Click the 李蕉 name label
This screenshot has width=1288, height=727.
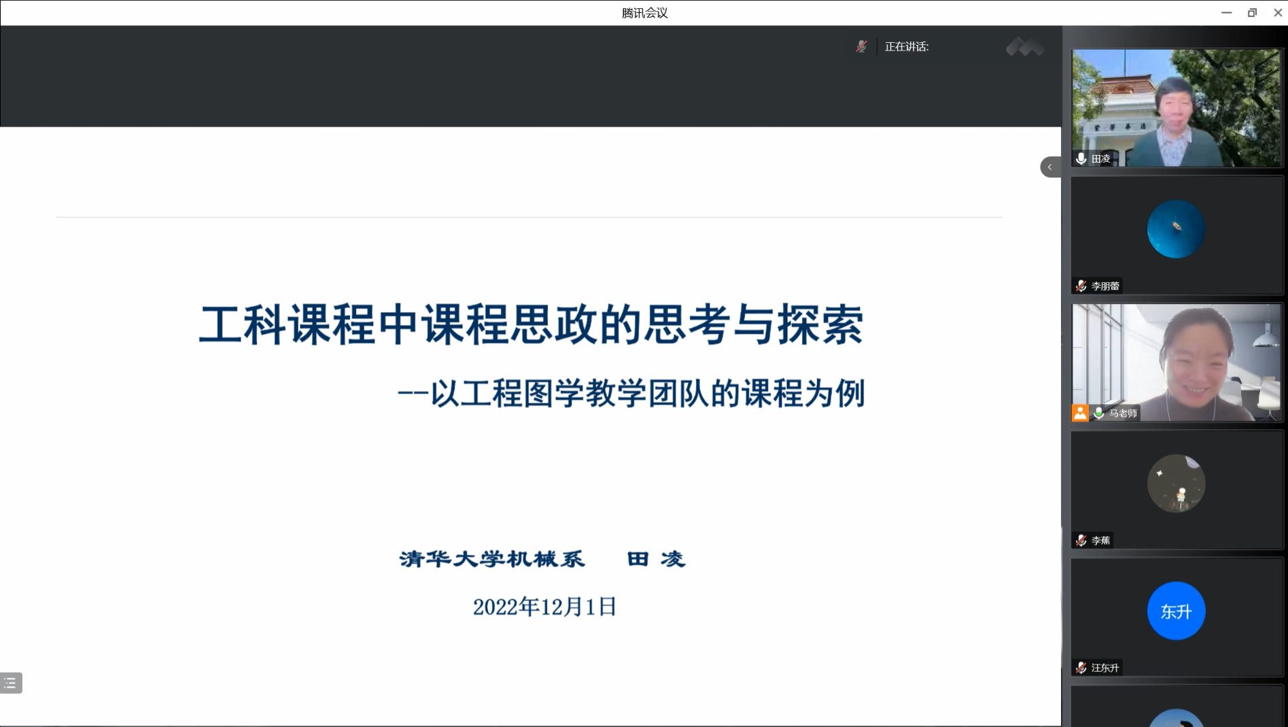pos(1101,540)
